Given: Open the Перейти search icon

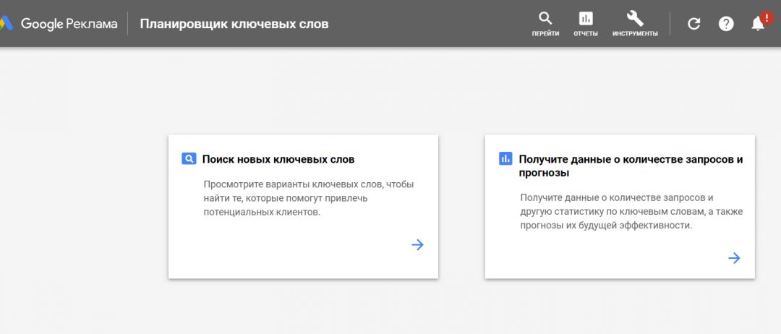Looking at the screenshot, I should click(x=545, y=18).
